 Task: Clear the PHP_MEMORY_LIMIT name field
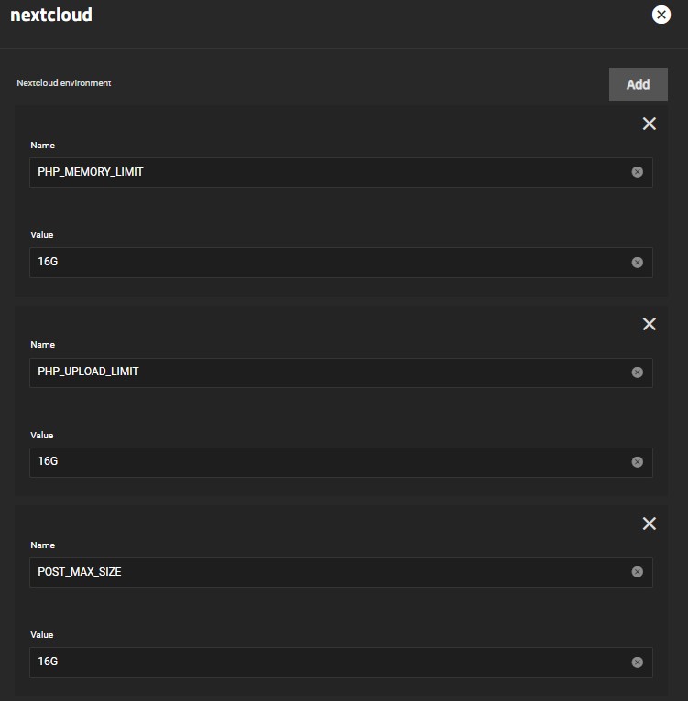(x=637, y=172)
